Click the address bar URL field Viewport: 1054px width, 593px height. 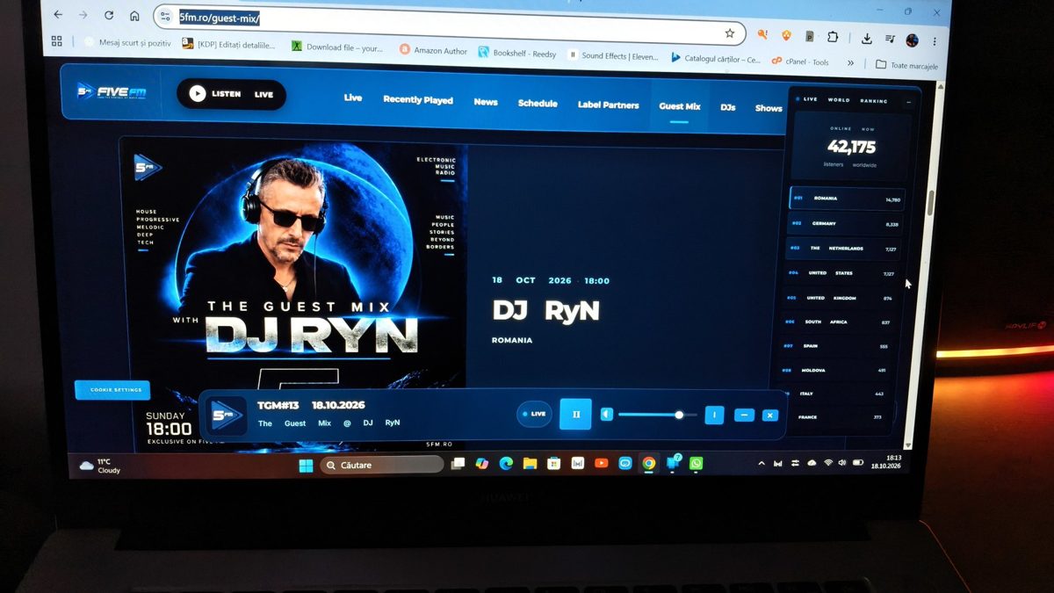tap(448, 23)
